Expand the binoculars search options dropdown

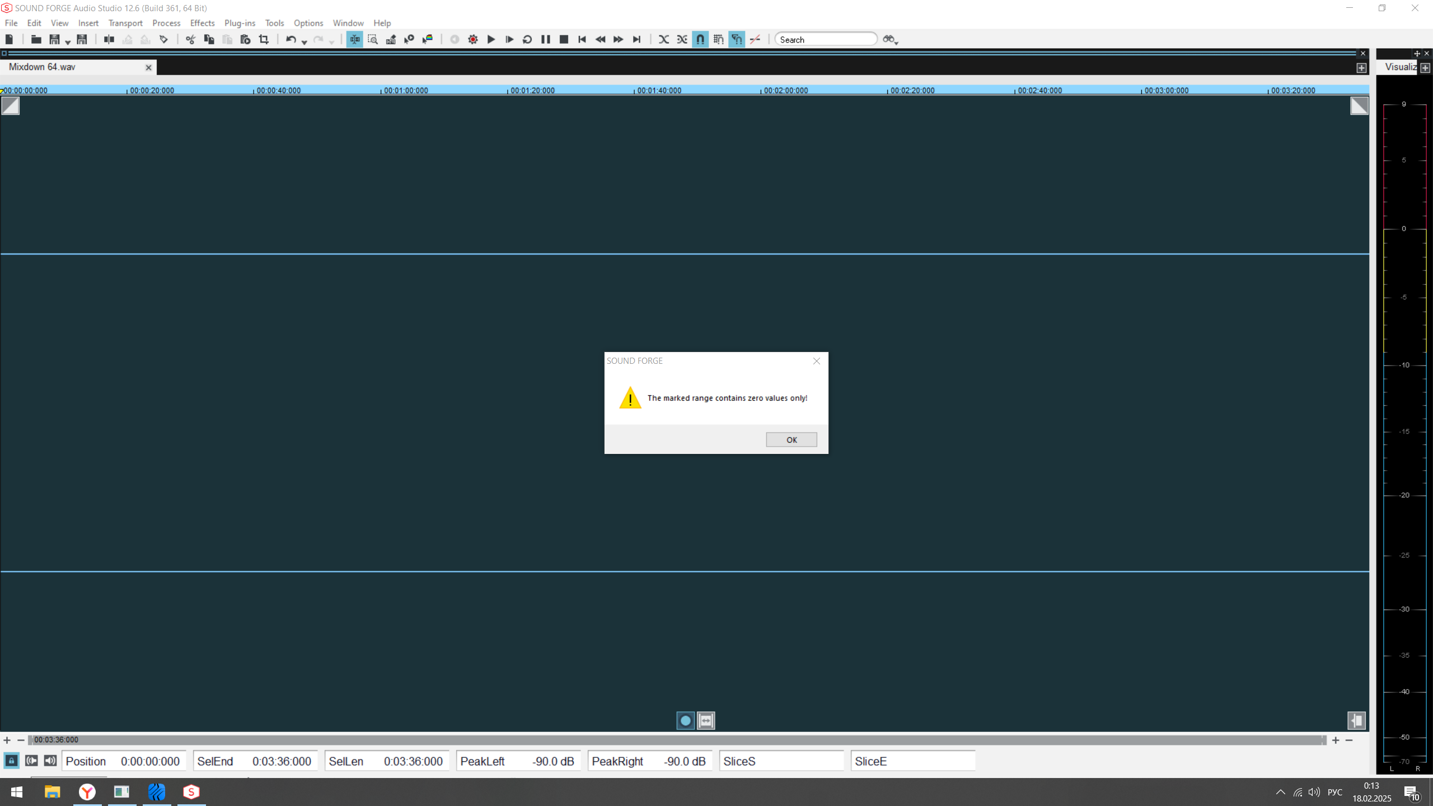point(896,42)
